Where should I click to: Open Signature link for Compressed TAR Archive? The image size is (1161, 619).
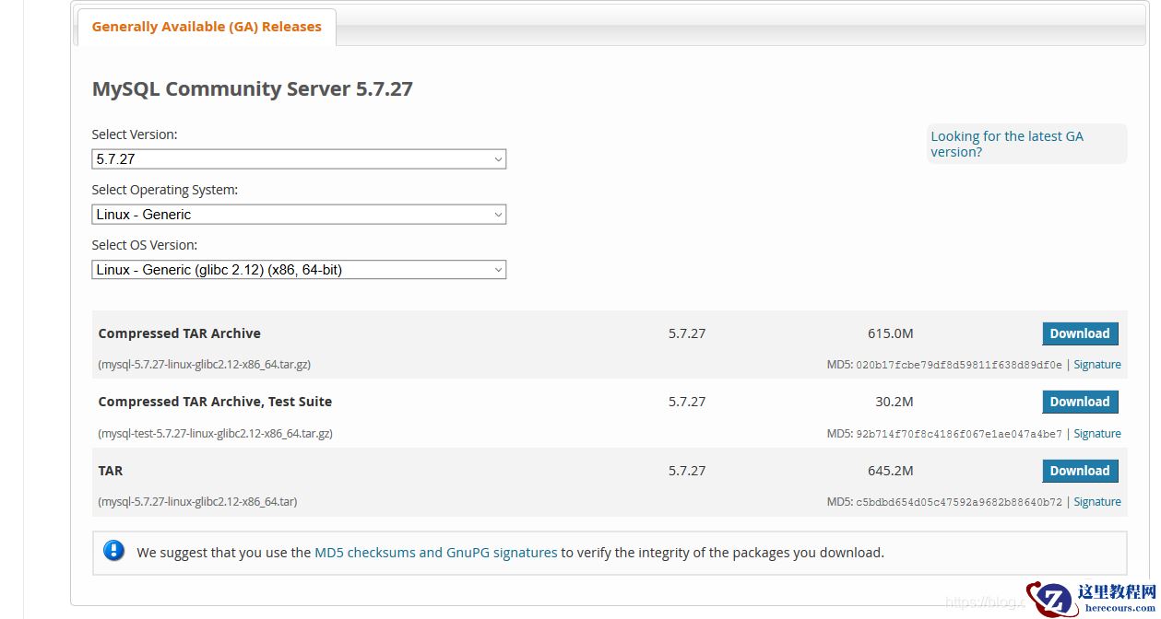[x=1096, y=365]
